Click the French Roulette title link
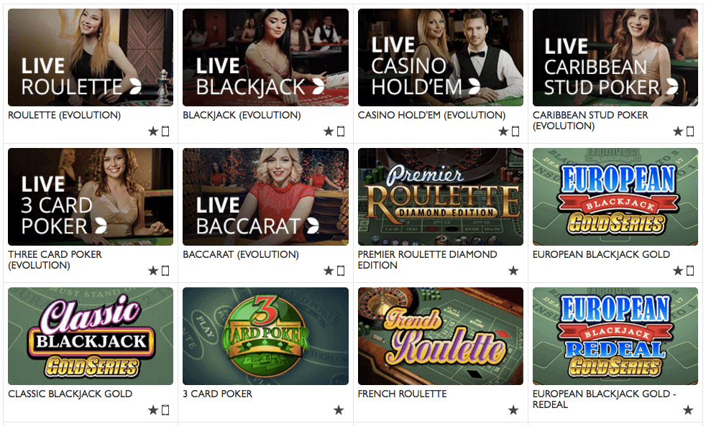 coord(402,394)
